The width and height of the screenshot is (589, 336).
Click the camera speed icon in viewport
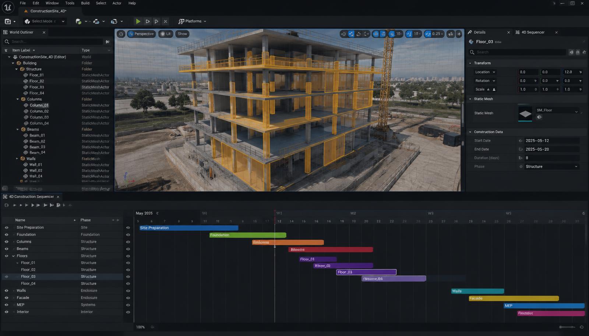[451, 34]
